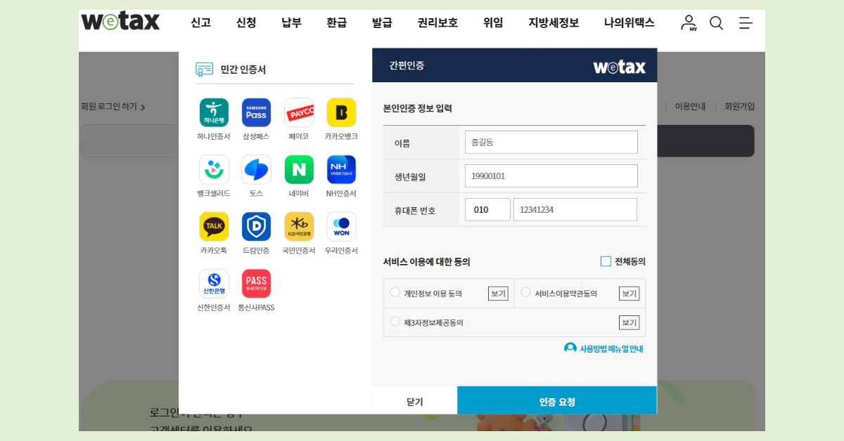Select the 뱅크샐러드 icon
The image size is (844, 441).
click(214, 169)
